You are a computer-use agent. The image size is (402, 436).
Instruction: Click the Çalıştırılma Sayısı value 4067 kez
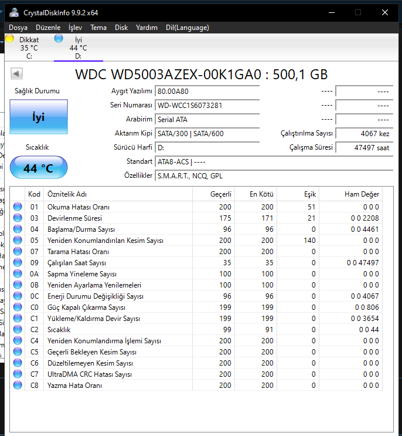pos(364,134)
